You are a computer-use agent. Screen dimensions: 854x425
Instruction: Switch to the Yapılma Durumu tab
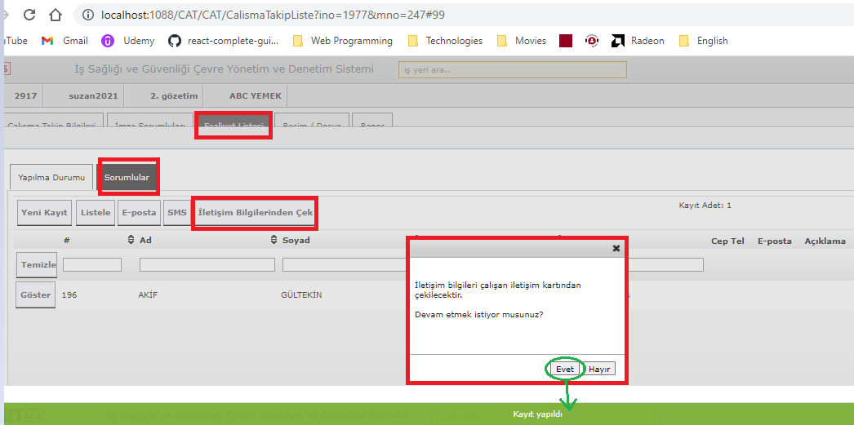[x=51, y=177]
